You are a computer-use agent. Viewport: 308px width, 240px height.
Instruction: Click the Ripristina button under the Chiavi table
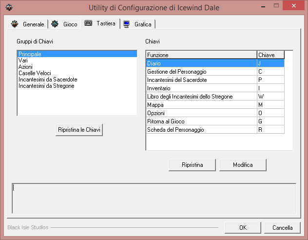point(192,165)
